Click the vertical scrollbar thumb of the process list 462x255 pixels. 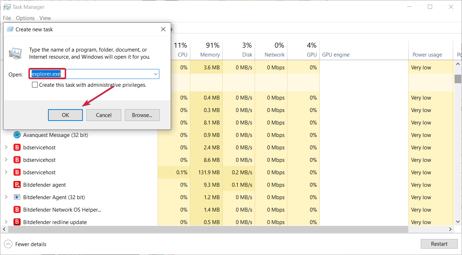point(458,79)
